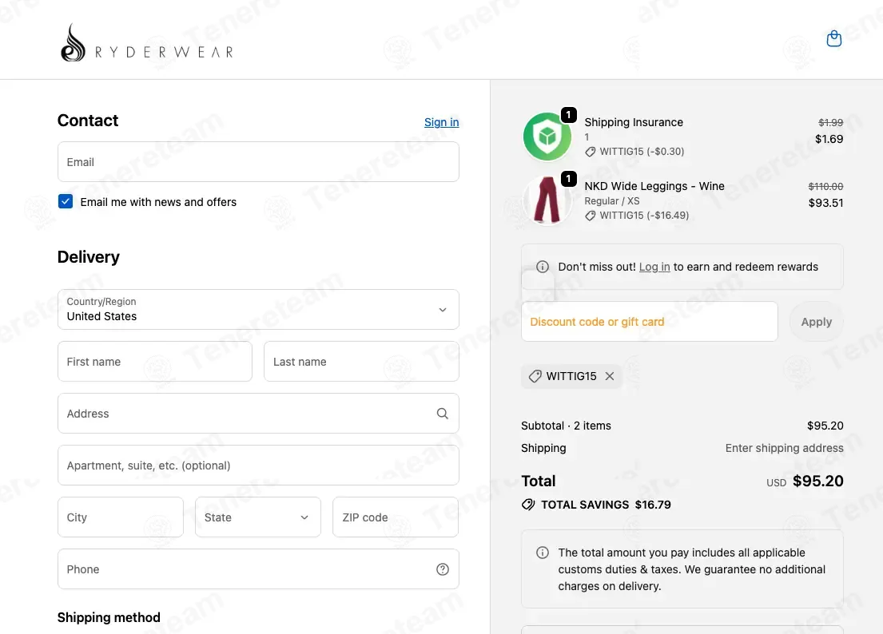The height and width of the screenshot is (634, 883).
Task: Click the USD $95.20 total amount
Action: point(805,481)
